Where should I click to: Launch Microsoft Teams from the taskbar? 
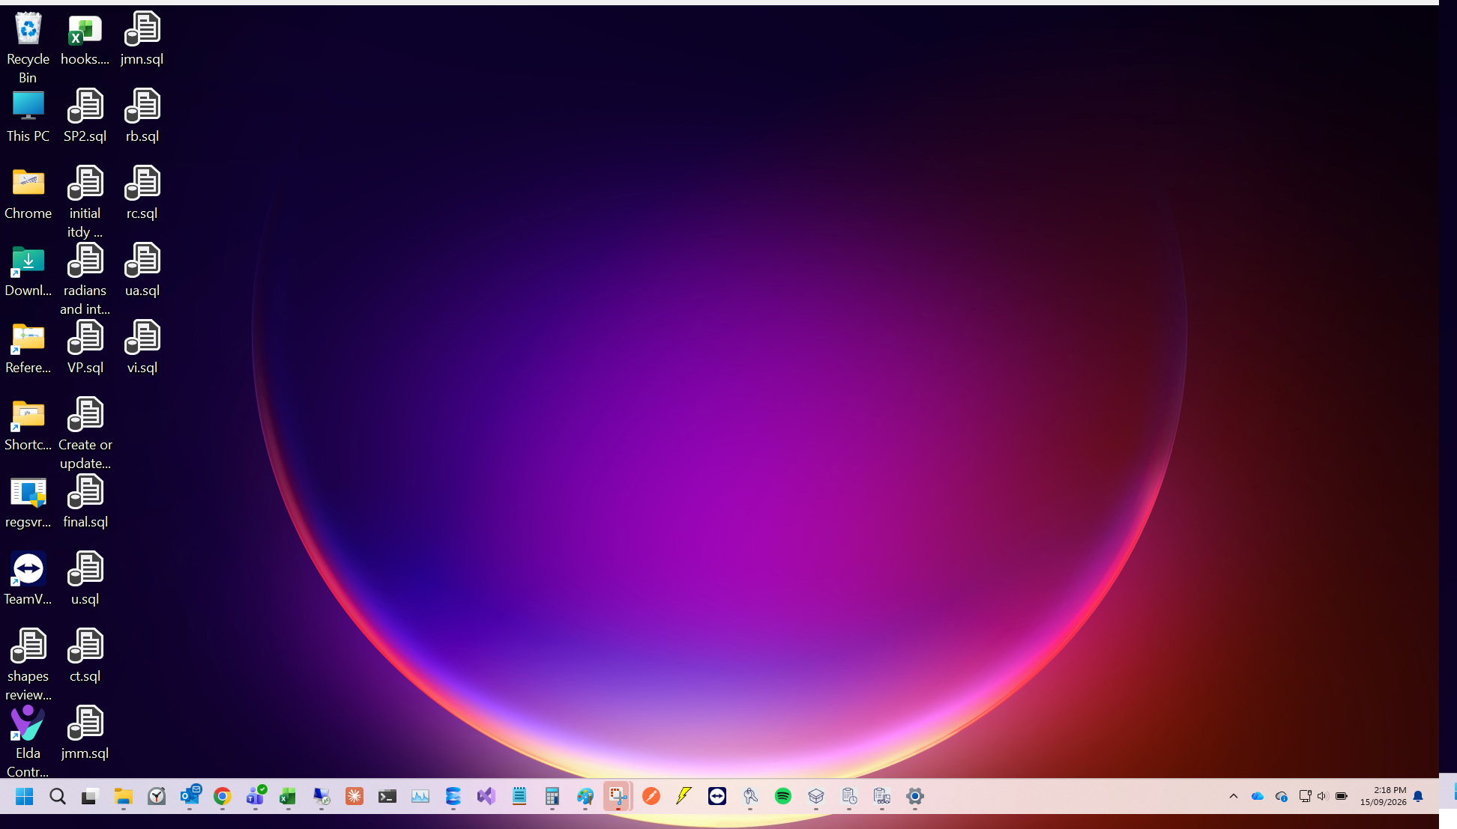click(x=256, y=796)
